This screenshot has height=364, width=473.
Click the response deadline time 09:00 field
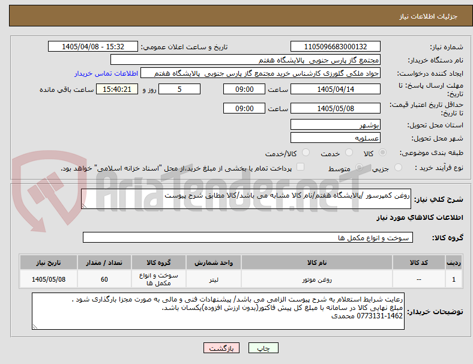click(x=244, y=89)
